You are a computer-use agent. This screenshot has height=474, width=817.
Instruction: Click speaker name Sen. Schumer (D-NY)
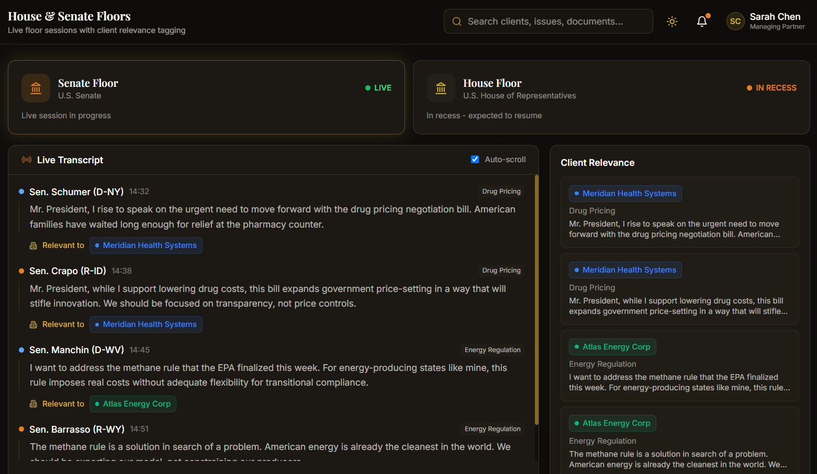(76, 192)
